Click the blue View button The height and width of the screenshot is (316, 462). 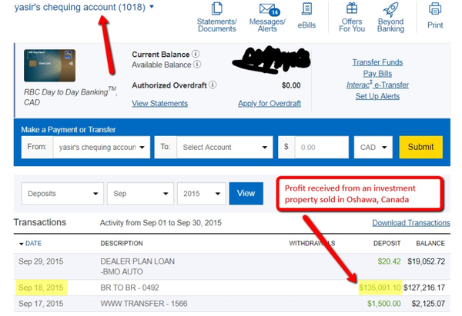(x=246, y=193)
